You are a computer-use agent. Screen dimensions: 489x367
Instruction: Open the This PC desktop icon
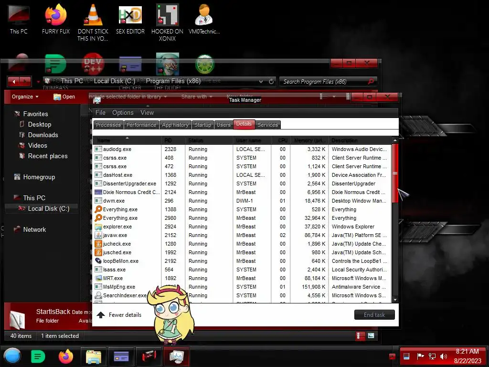click(x=19, y=19)
